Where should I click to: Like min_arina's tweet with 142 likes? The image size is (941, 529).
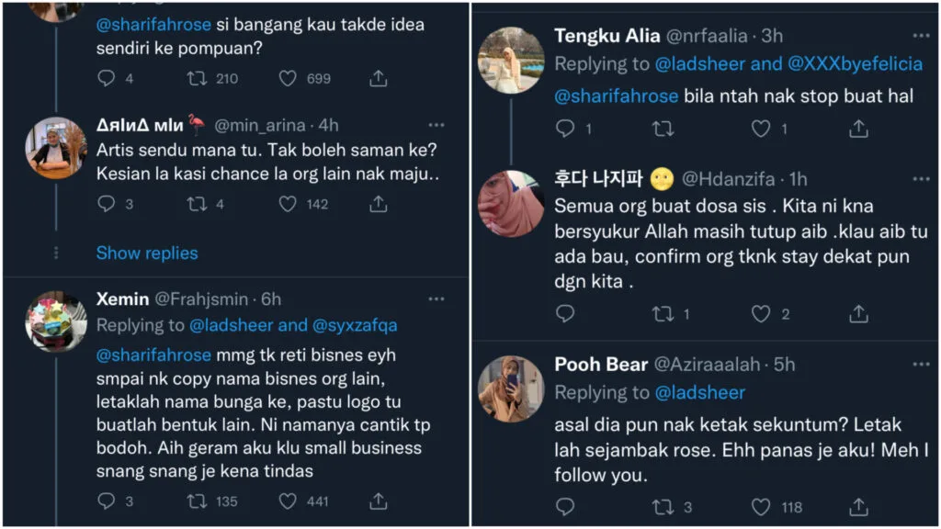coord(289,204)
